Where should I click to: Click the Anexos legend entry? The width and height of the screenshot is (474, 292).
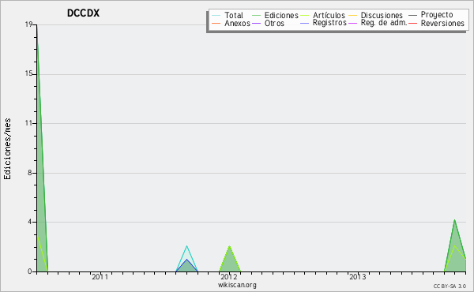(x=237, y=23)
